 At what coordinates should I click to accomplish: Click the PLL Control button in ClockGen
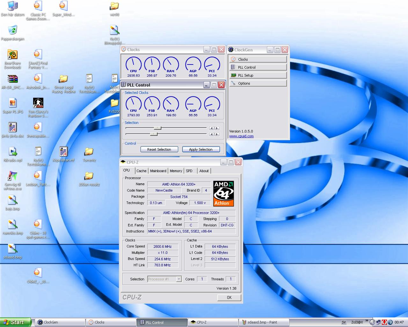[x=258, y=67]
